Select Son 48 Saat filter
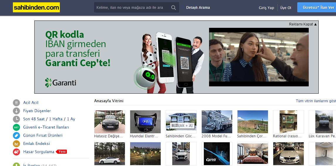Image resolution: width=336 pixels, height=166 pixels. click(x=34, y=119)
